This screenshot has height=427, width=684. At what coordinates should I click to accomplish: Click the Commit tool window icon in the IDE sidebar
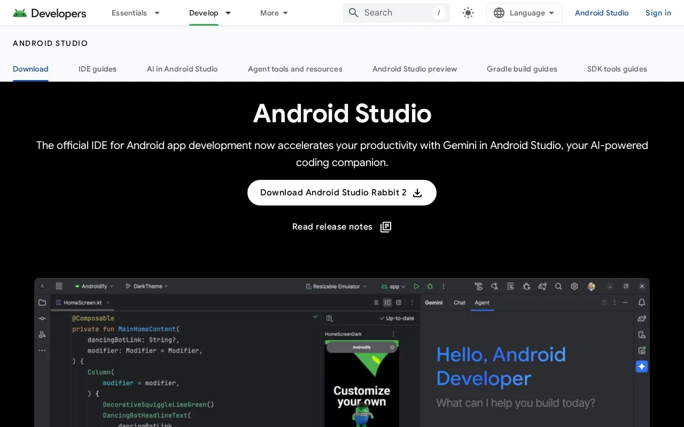tap(42, 319)
